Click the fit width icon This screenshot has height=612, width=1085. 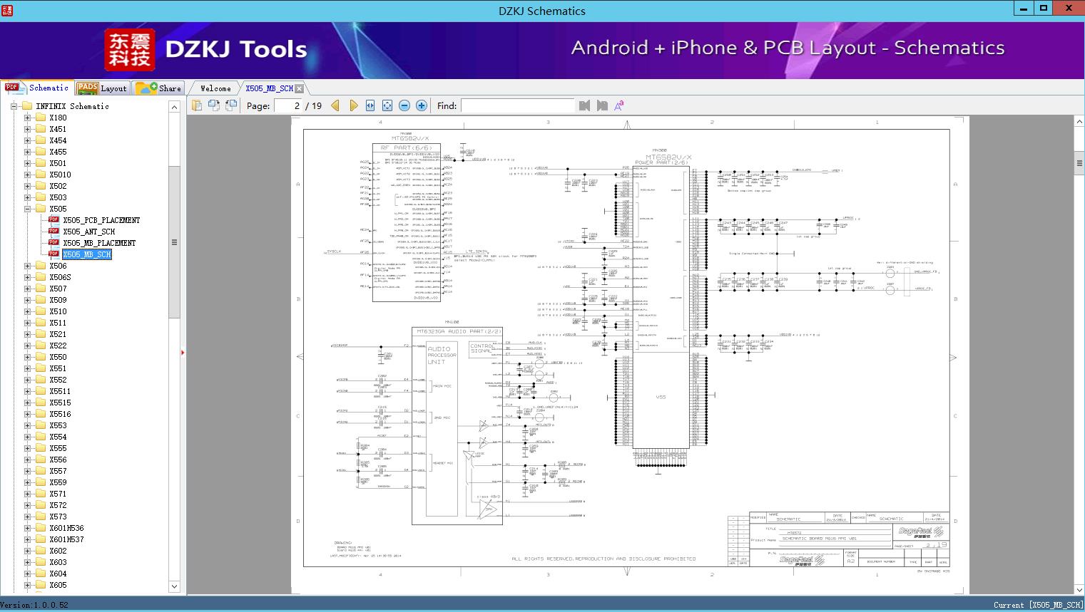(370, 105)
